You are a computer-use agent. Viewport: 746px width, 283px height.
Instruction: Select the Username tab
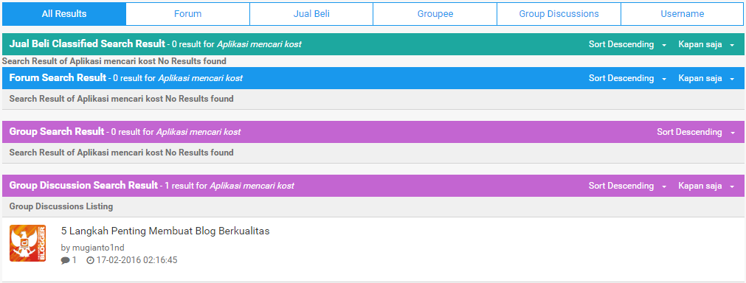(x=682, y=14)
